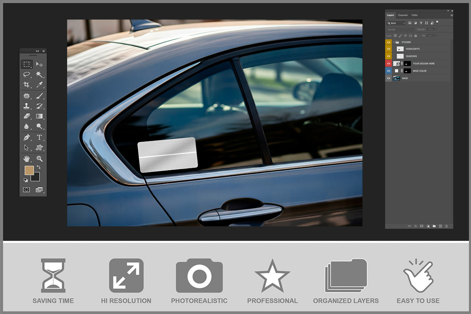
Task: Select the STICKER group name
Action: (x=406, y=42)
